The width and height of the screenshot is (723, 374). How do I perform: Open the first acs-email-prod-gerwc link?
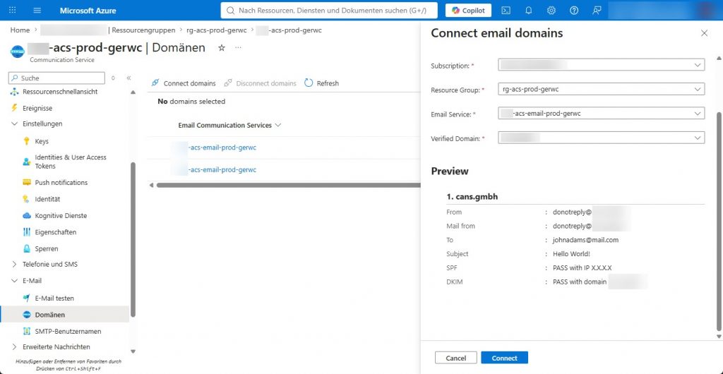coord(222,147)
